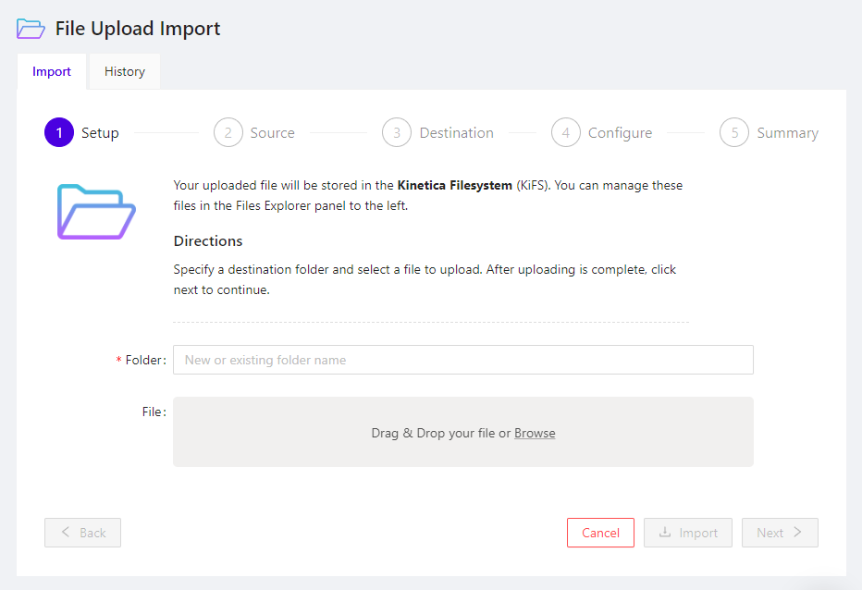
Task: Cancel the file upload import
Action: tap(600, 533)
